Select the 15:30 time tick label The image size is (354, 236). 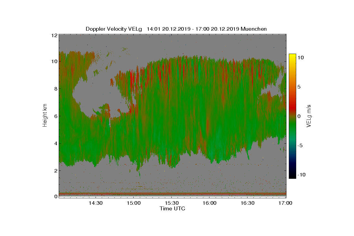coord(172,203)
